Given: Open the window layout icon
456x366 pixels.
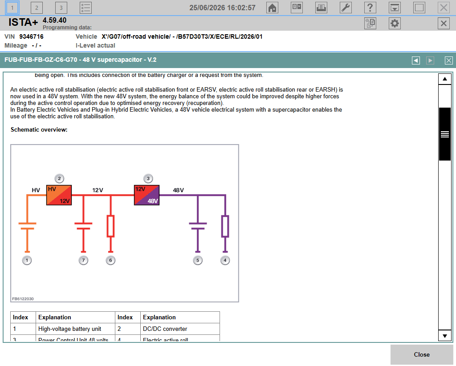Looking at the screenshot, I should point(297,8).
